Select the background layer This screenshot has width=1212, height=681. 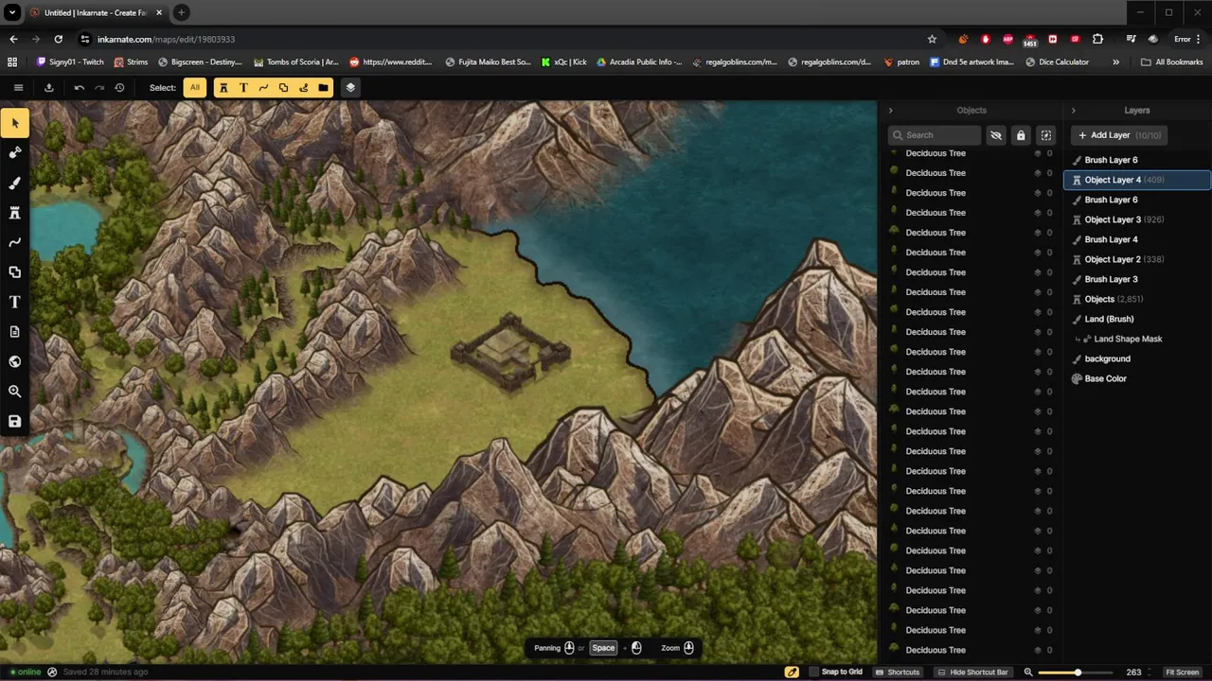click(x=1137, y=358)
